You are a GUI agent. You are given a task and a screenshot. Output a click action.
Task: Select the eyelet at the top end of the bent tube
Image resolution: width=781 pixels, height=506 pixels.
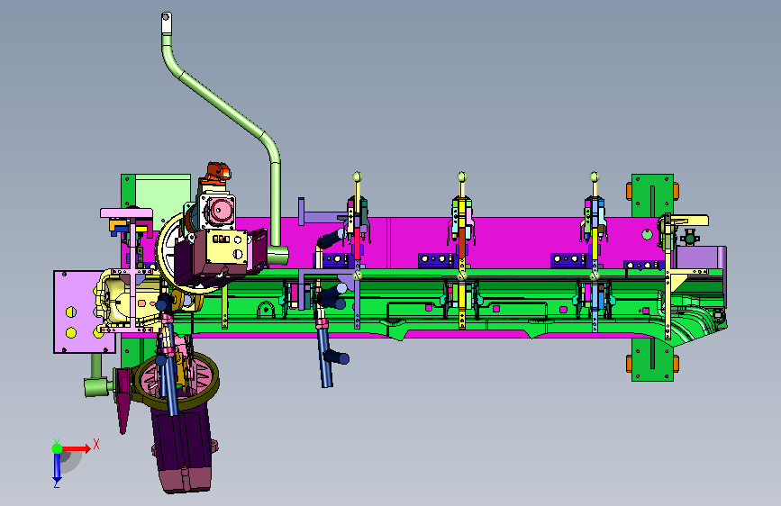[x=167, y=23]
